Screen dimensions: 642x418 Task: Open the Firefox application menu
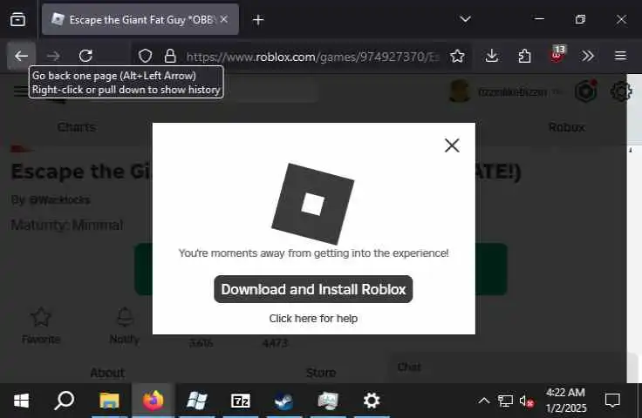tap(620, 56)
